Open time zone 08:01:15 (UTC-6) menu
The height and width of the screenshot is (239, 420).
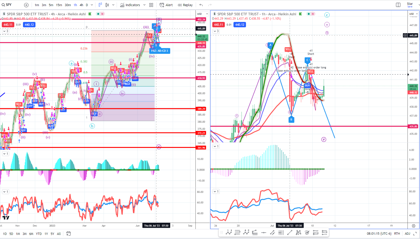point(379,234)
